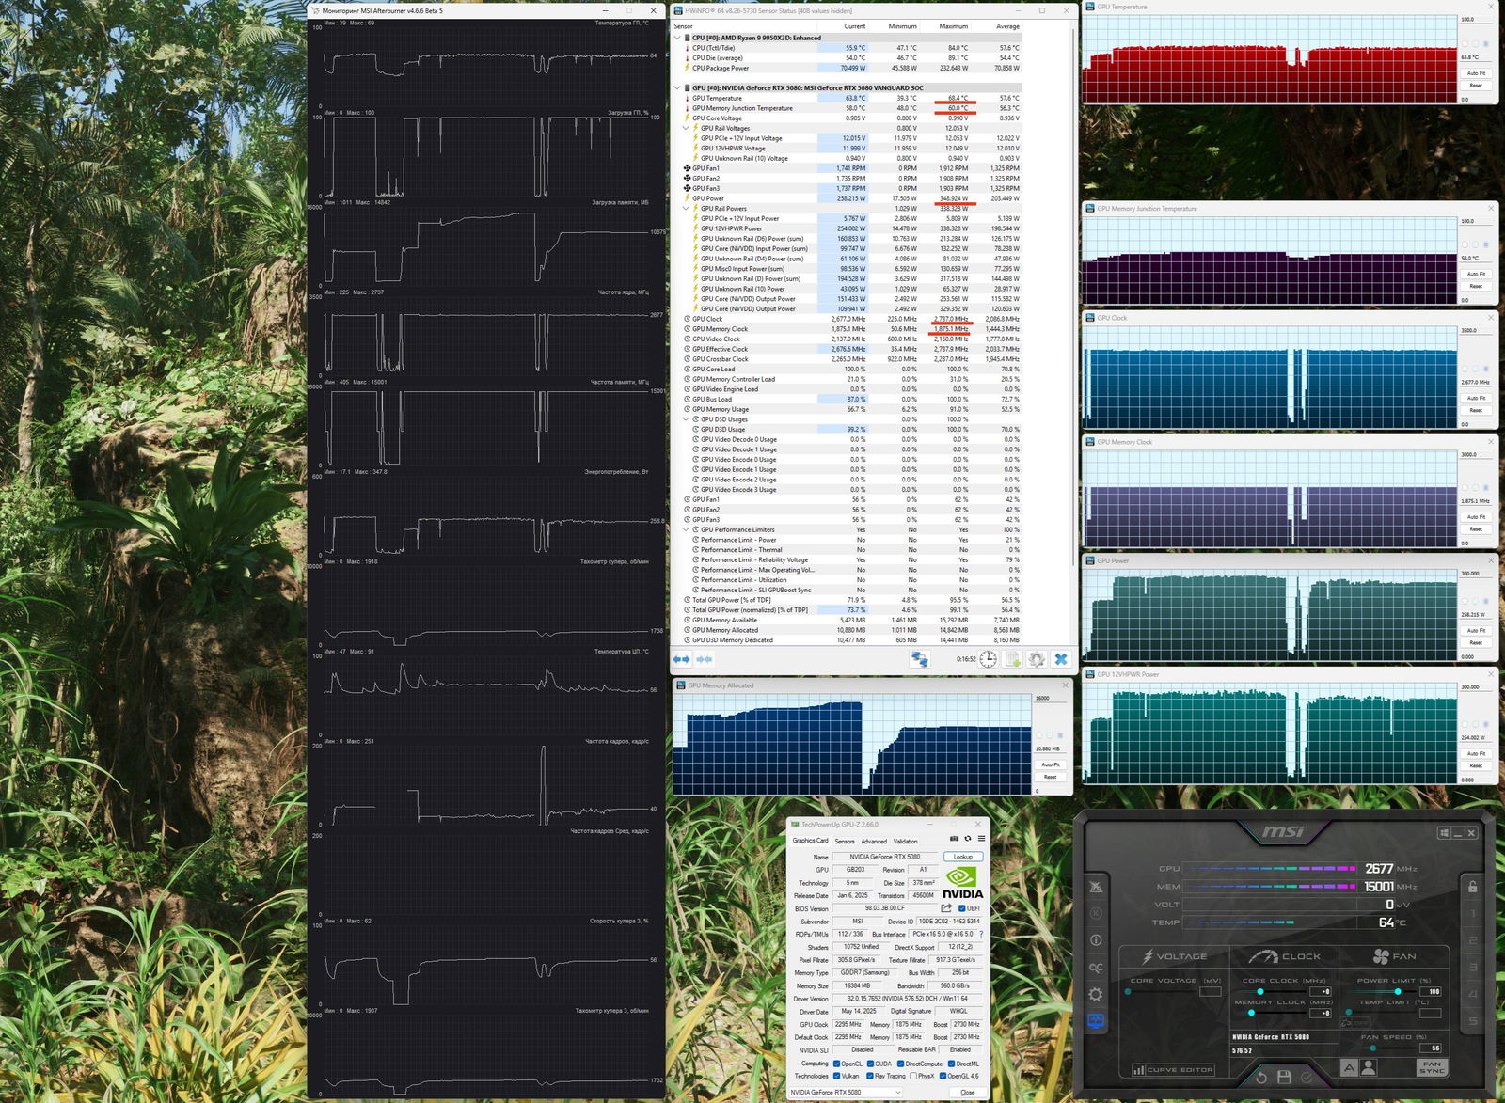Image resolution: width=1505 pixels, height=1103 pixels.
Task: Open MSI Afterburner settings gear
Action: pos(1096,994)
